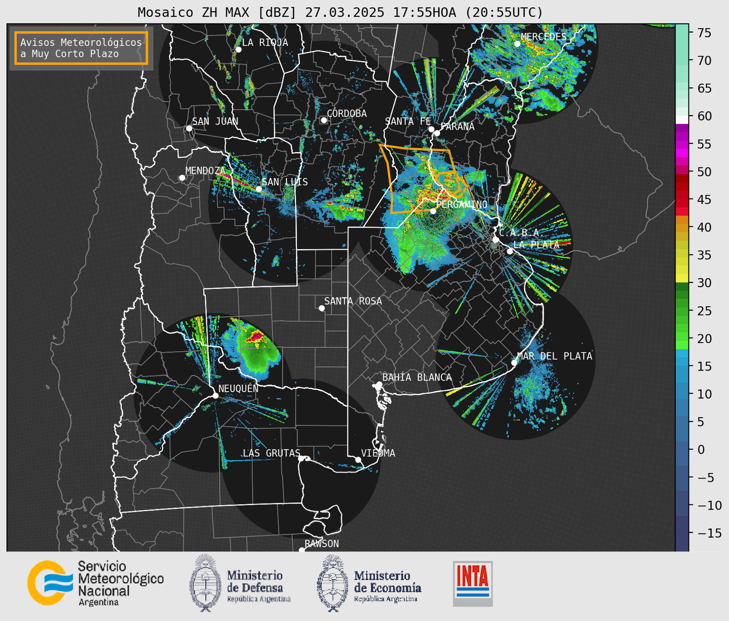This screenshot has height=621, width=729.
Task: Click the 10 dBZ blue band on scale
Action: point(682,393)
